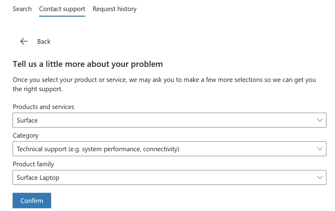This screenshot has height=211, width=335.
Task: Click the 'Products and services' field label
Action: coord(43,107)
